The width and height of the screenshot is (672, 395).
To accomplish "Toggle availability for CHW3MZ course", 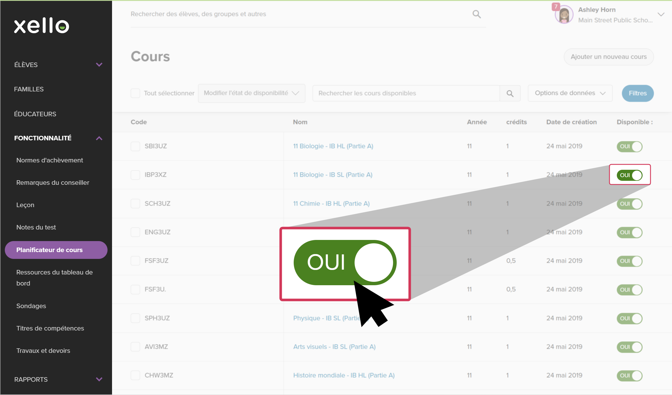I will (x=630, y=375).
